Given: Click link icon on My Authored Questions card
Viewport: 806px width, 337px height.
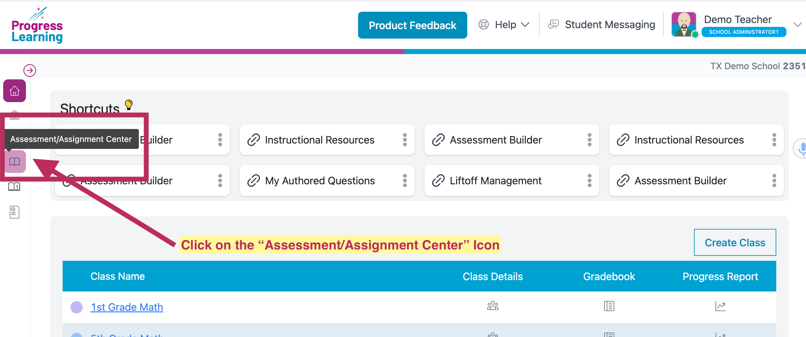Looking at the screenshot, I should pos(254,181).
